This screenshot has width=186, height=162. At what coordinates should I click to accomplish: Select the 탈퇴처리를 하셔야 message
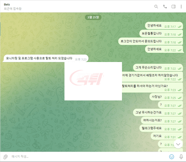click(152, 87)
